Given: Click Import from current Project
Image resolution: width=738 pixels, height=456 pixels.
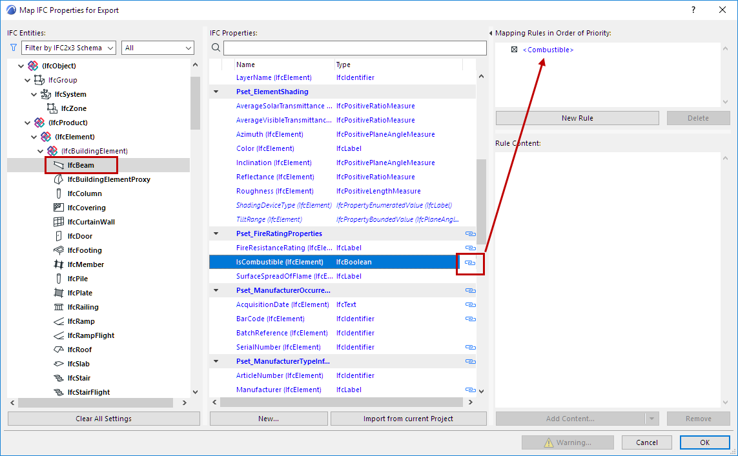Looking at the screenshot, I should (409, 419).
